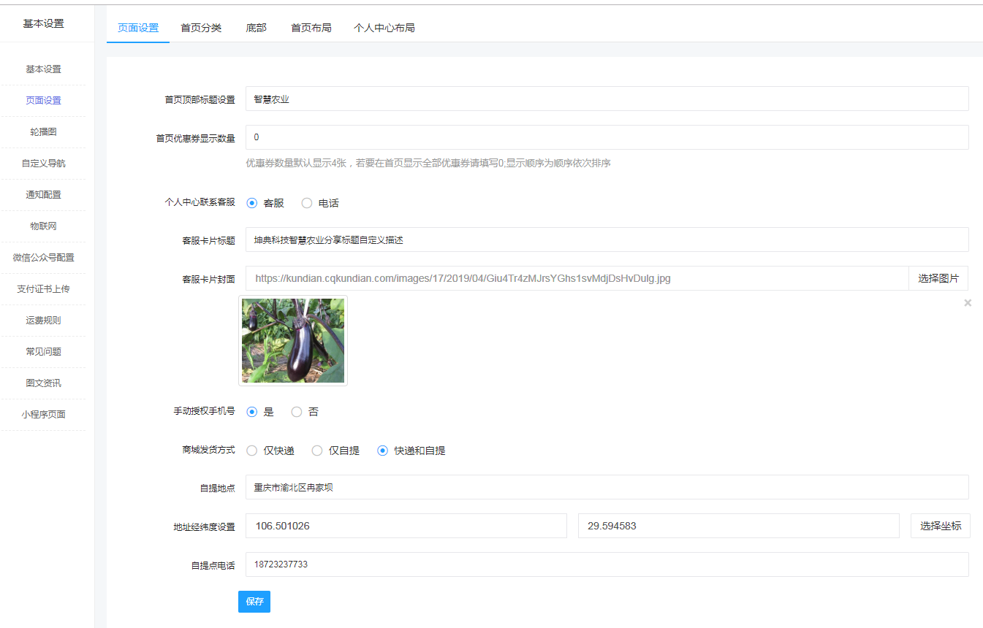
Task: Focus the 首页顶部标题设置 field
Action: tap(607, 99)
